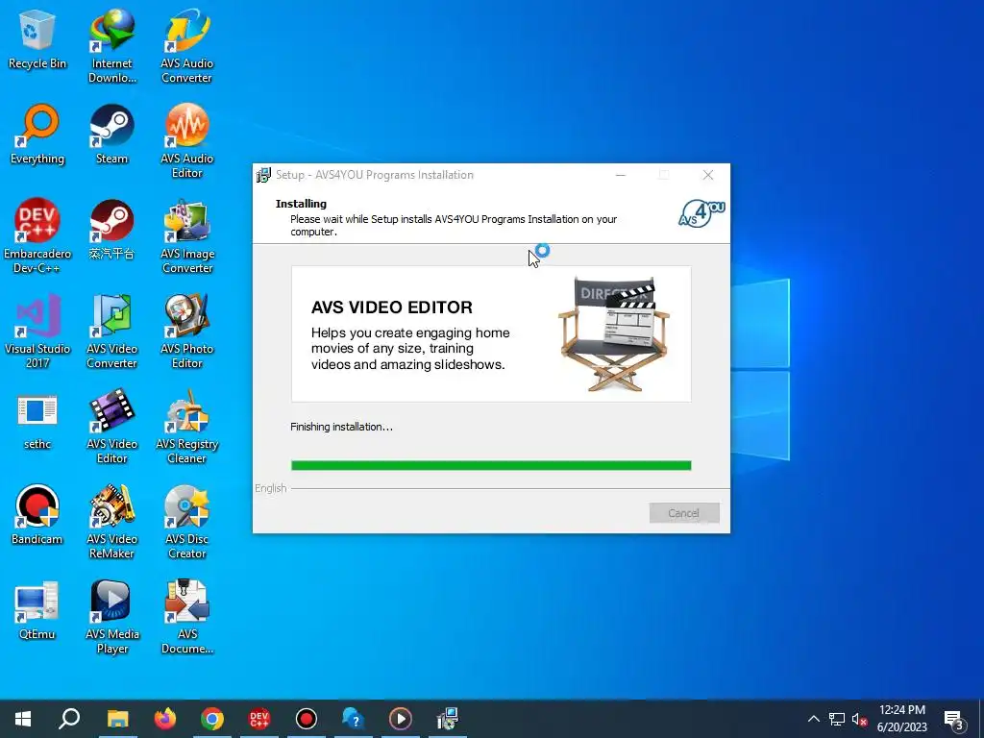Switch to Dev-C++ in the taskbar
The width and height of the screenshot is (984, 738).
(x=259, y=719)
